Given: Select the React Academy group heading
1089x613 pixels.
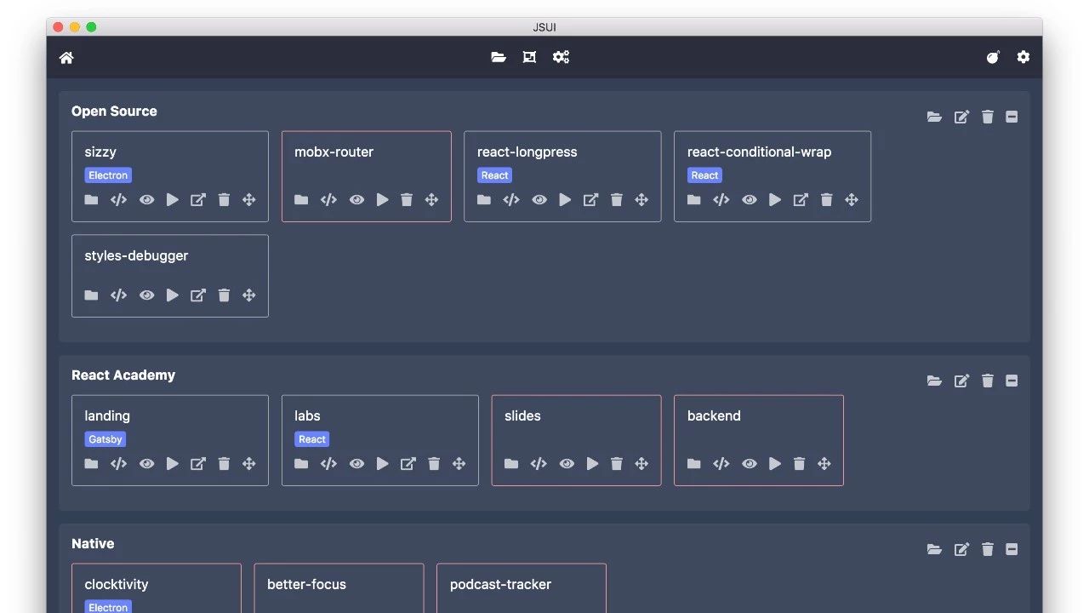Looking at the screenshot, I should (x=123, y=375).
